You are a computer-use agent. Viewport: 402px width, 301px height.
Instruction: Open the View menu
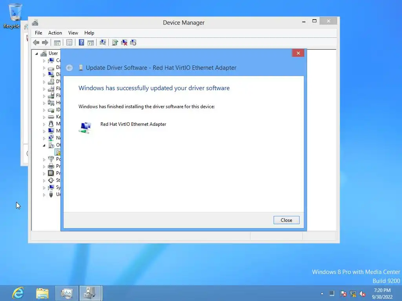click(73, 33)
